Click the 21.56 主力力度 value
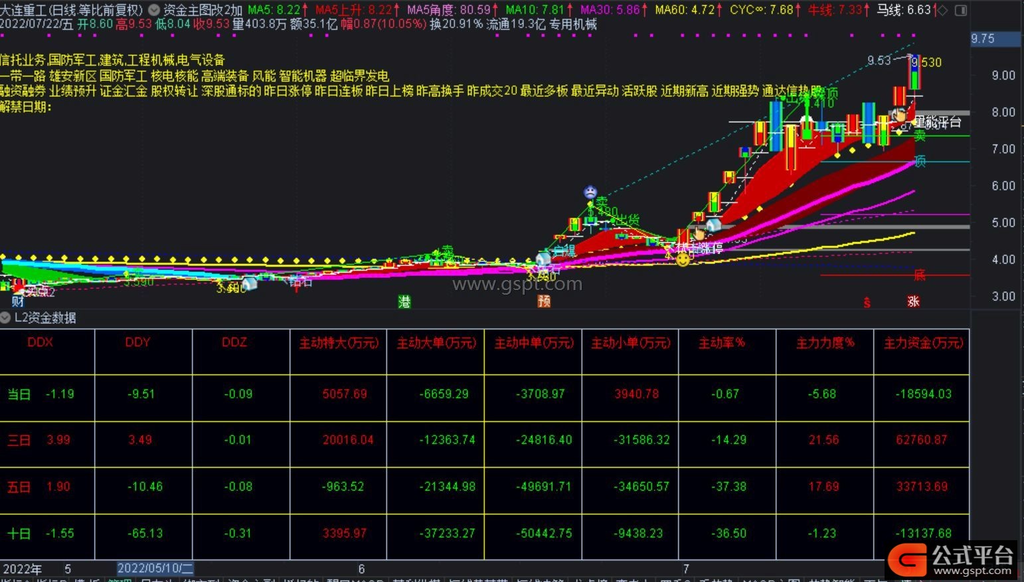1024x582 pixels. (x=823, y=440)
